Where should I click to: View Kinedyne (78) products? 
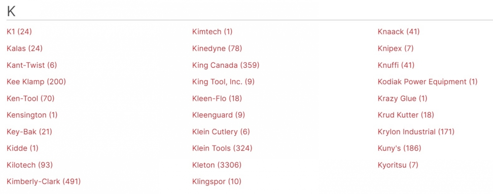click(217, 48)
